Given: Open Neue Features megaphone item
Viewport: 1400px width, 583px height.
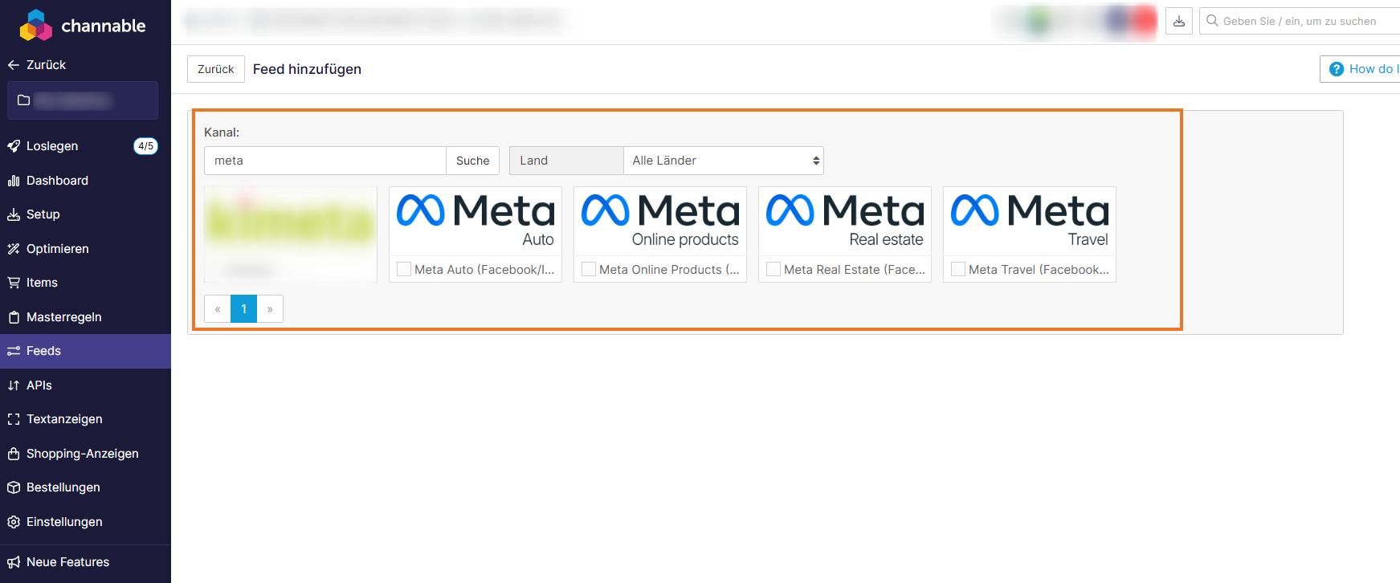Looking at the screenshot, I should [67, 562].
